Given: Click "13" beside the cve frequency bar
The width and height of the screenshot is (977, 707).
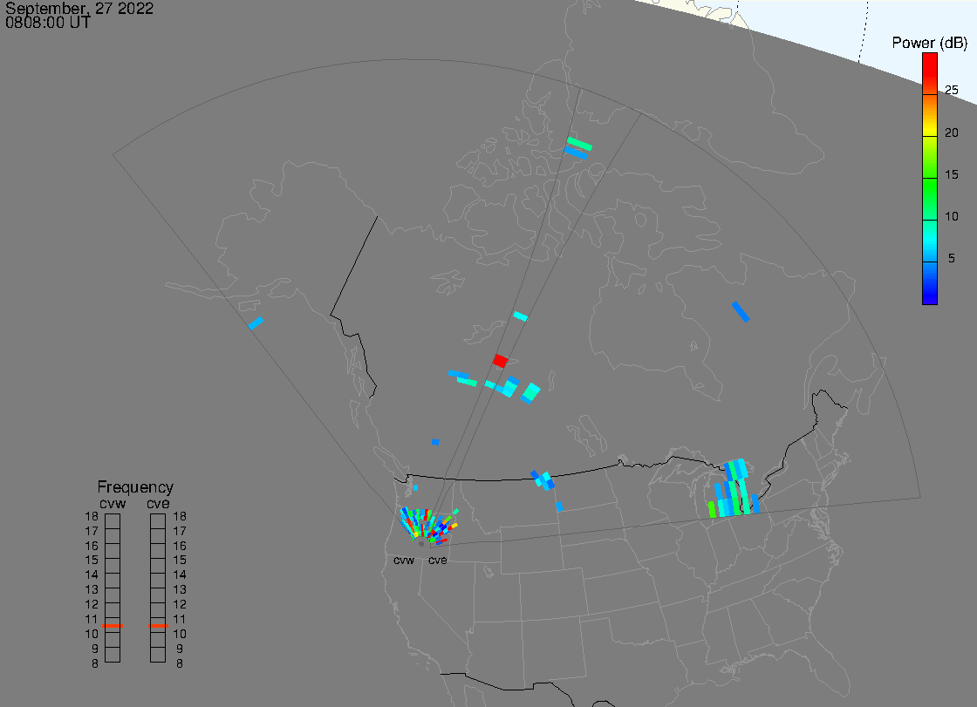Looking at the screenshot, I should (180, 590).
